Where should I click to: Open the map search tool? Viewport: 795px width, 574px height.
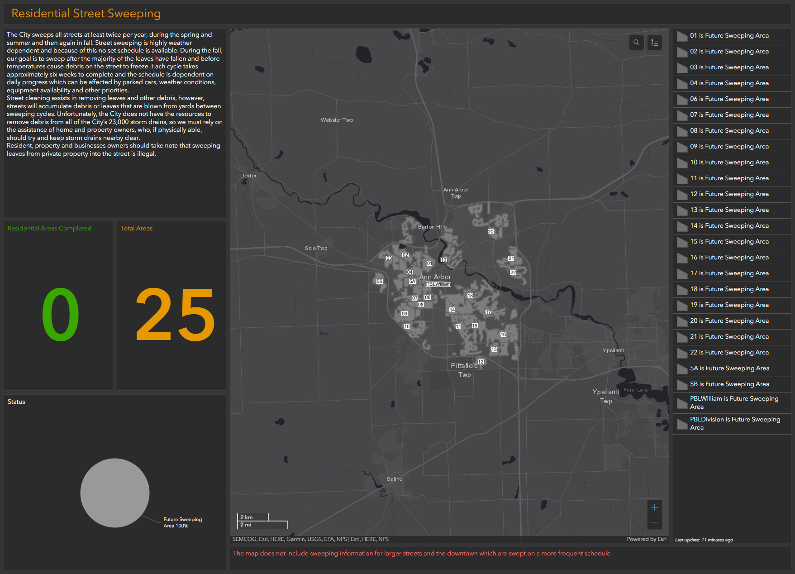click(x=636, y=43)
